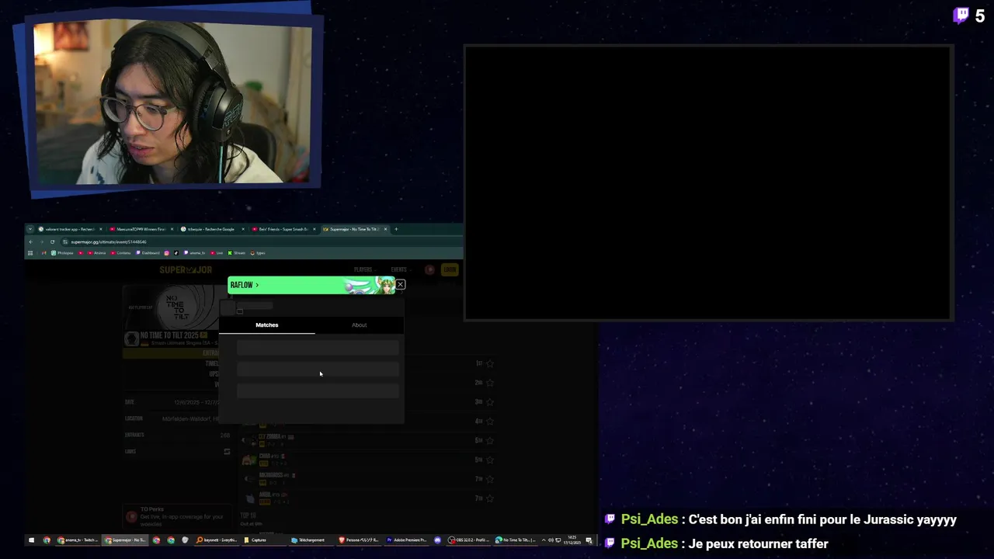Viewport: 994px width, 559px height.
Task: Close the RAFLOW player popup
Action: point(401,285)
